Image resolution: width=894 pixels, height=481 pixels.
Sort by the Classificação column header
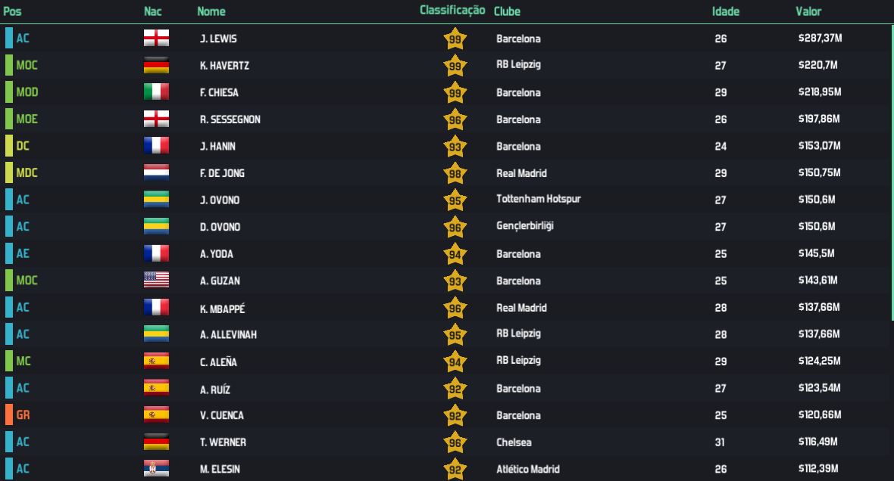coord(452,11)
